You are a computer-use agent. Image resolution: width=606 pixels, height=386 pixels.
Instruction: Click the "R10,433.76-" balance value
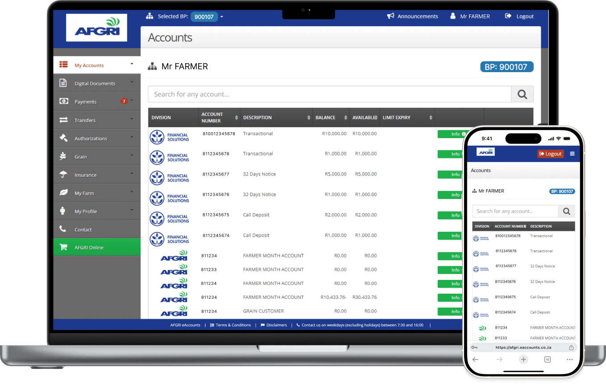(333, 297)
